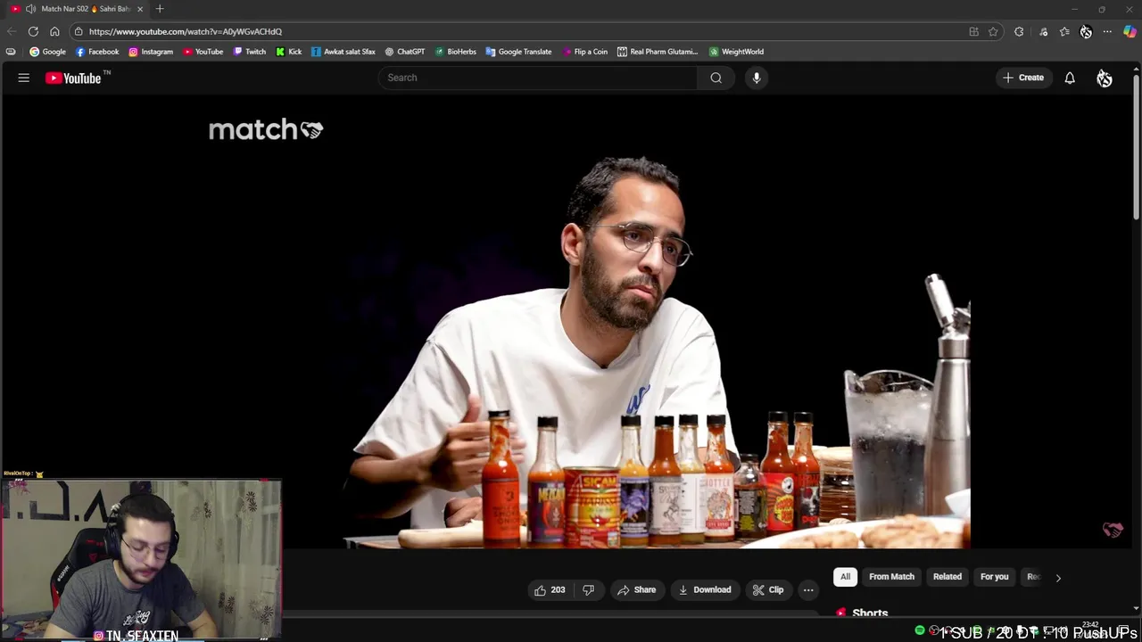Create a Clip of the video
The image size is (1142, 642).
[x=767, y=589]
